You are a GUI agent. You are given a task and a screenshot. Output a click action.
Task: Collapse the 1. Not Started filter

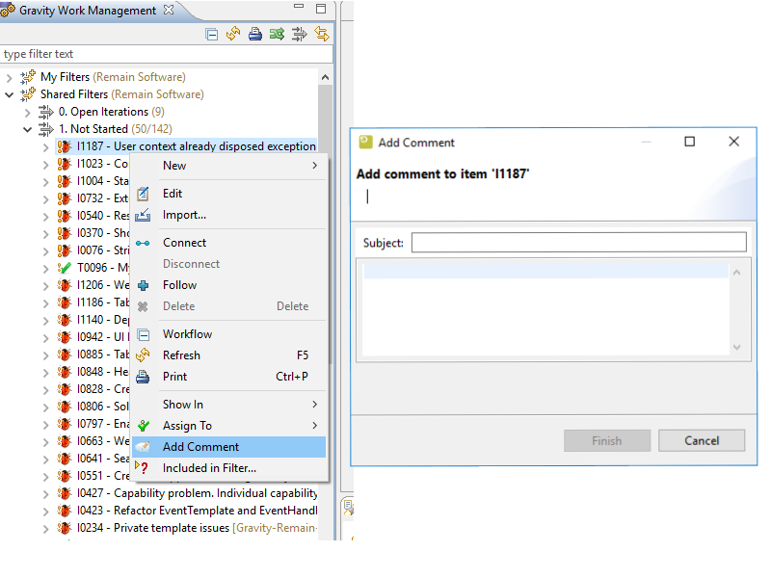pyautogui.click(x=27, y=129)
